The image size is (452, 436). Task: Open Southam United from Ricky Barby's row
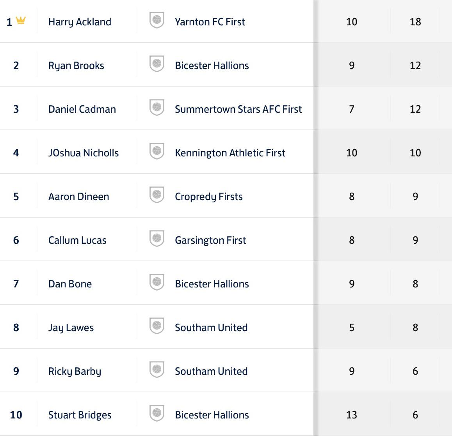211,371
